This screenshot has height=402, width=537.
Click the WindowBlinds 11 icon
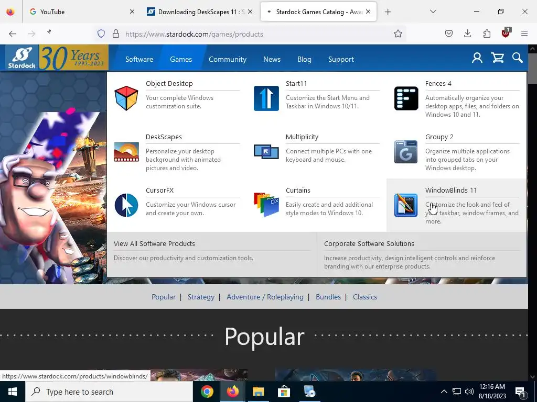pyautogui.click(x=406, y=205)
